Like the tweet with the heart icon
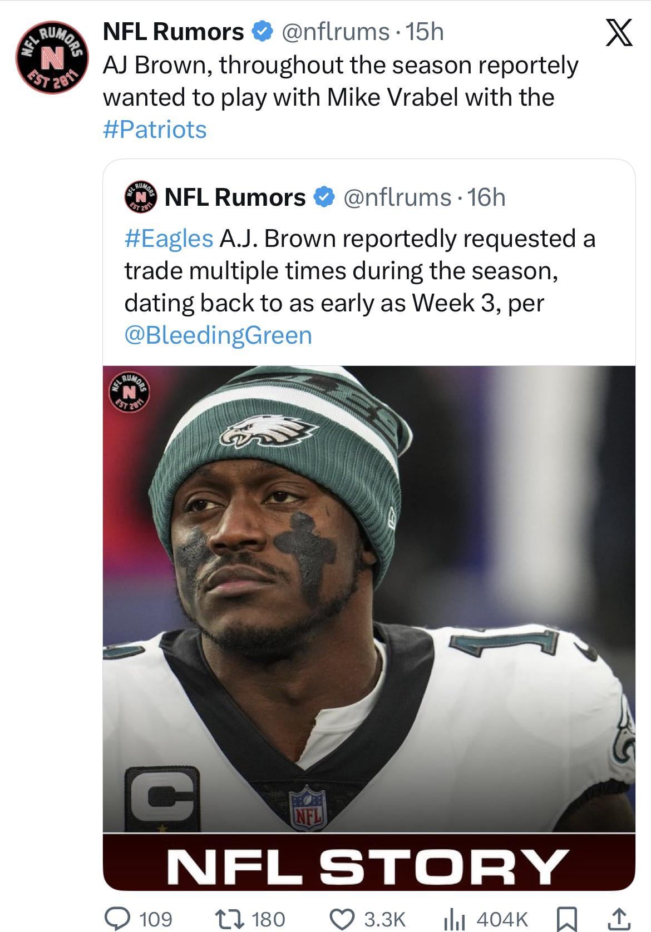Image resolution: width=651 pixels, height=932 pixels. [342, 918]
